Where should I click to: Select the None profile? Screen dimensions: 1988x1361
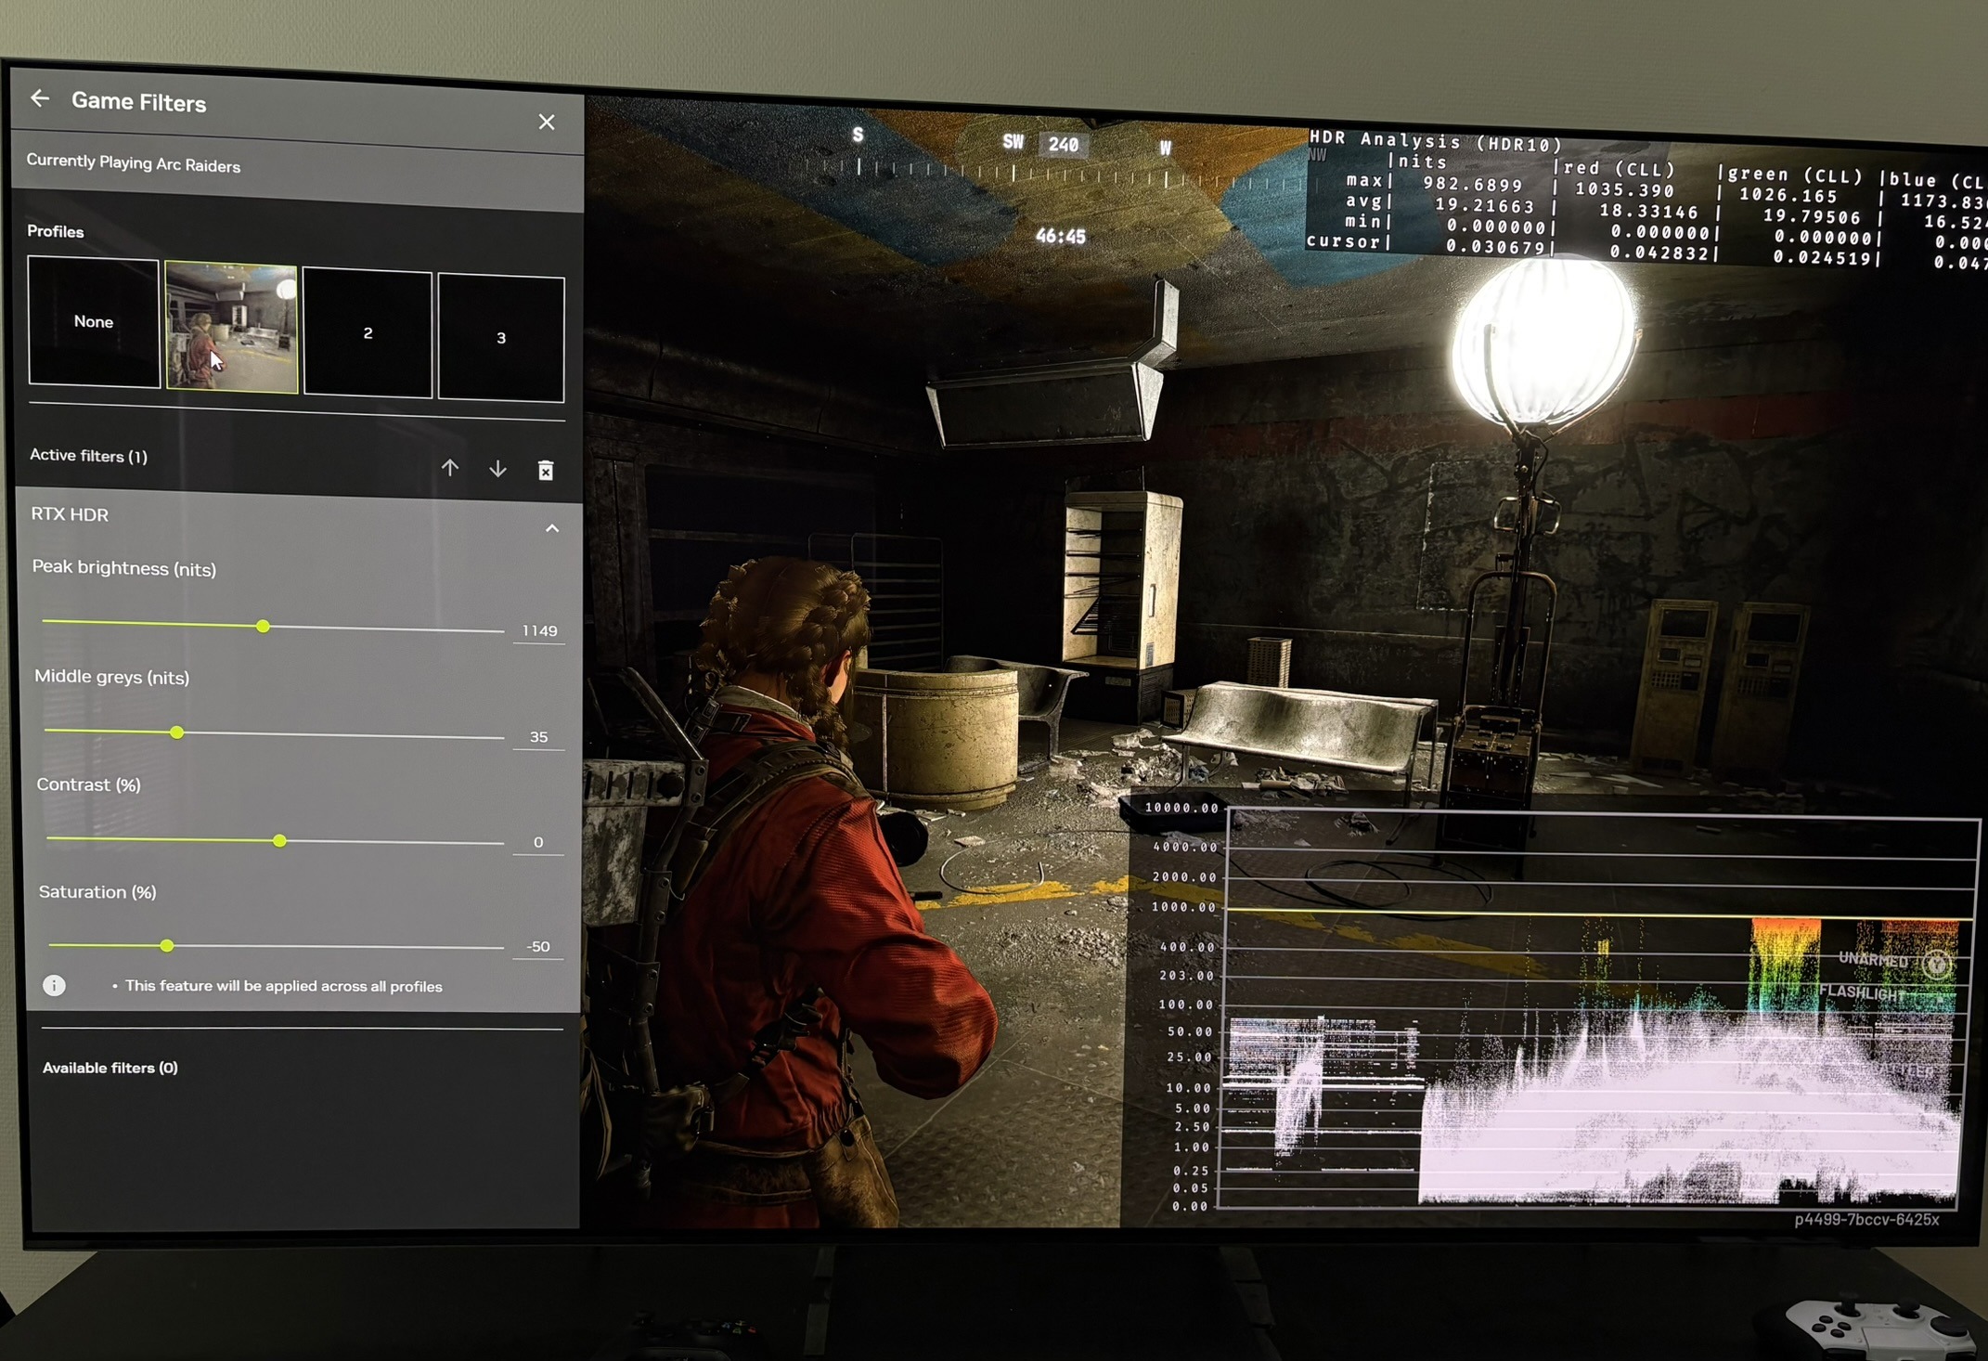pos(94,321)
